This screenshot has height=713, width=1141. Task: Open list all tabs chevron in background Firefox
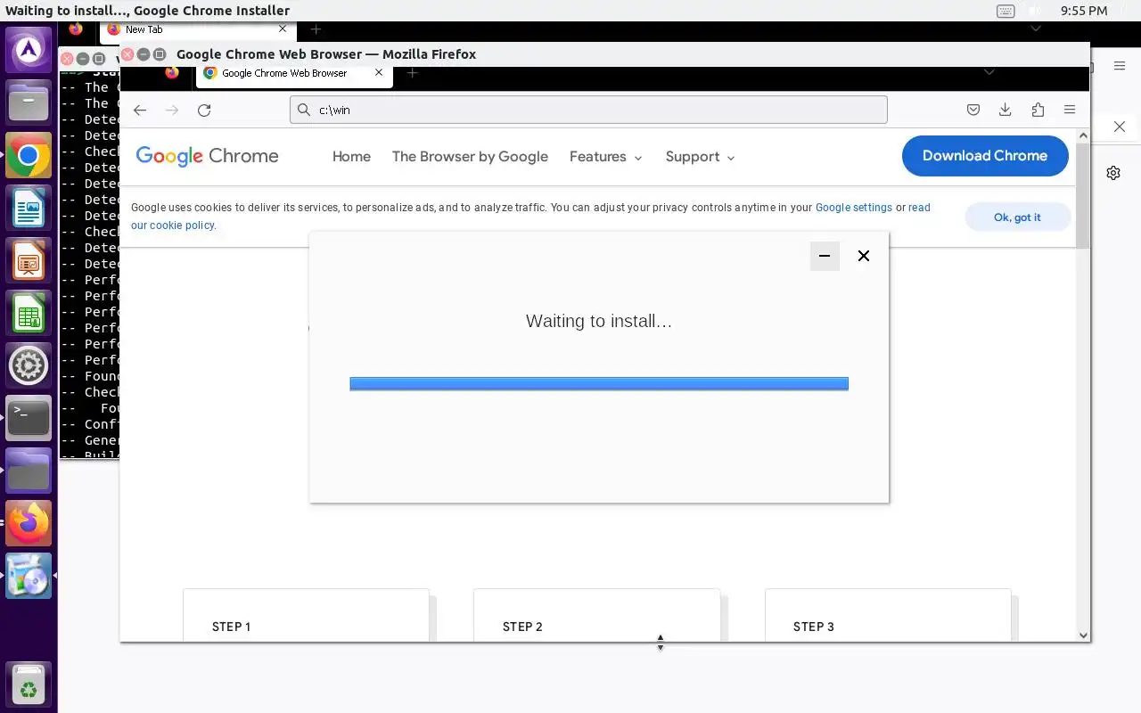[1035, 29]
